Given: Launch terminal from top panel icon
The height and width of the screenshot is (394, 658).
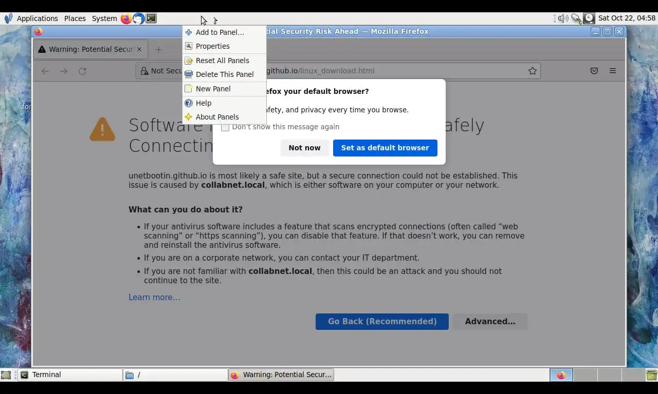Looking at the screenshot, I should [151, 18].
